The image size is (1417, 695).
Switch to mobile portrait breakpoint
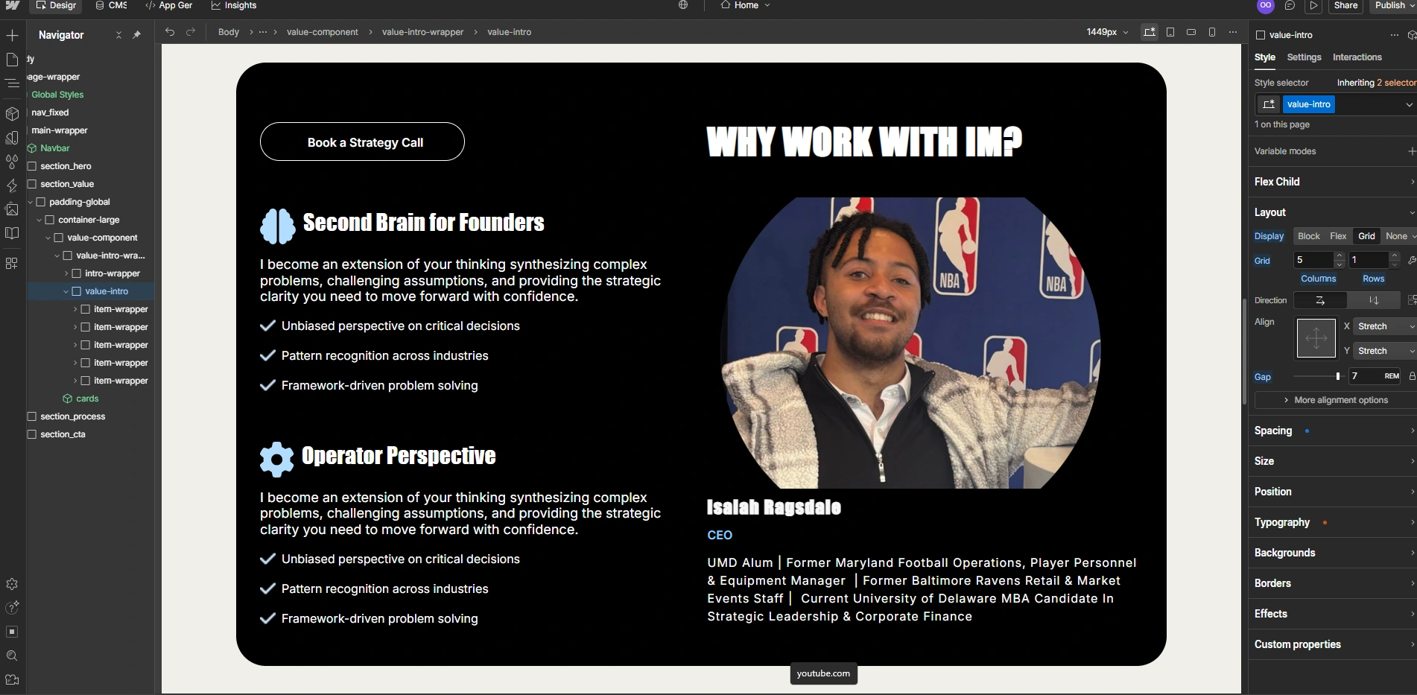coord(1212,32)
